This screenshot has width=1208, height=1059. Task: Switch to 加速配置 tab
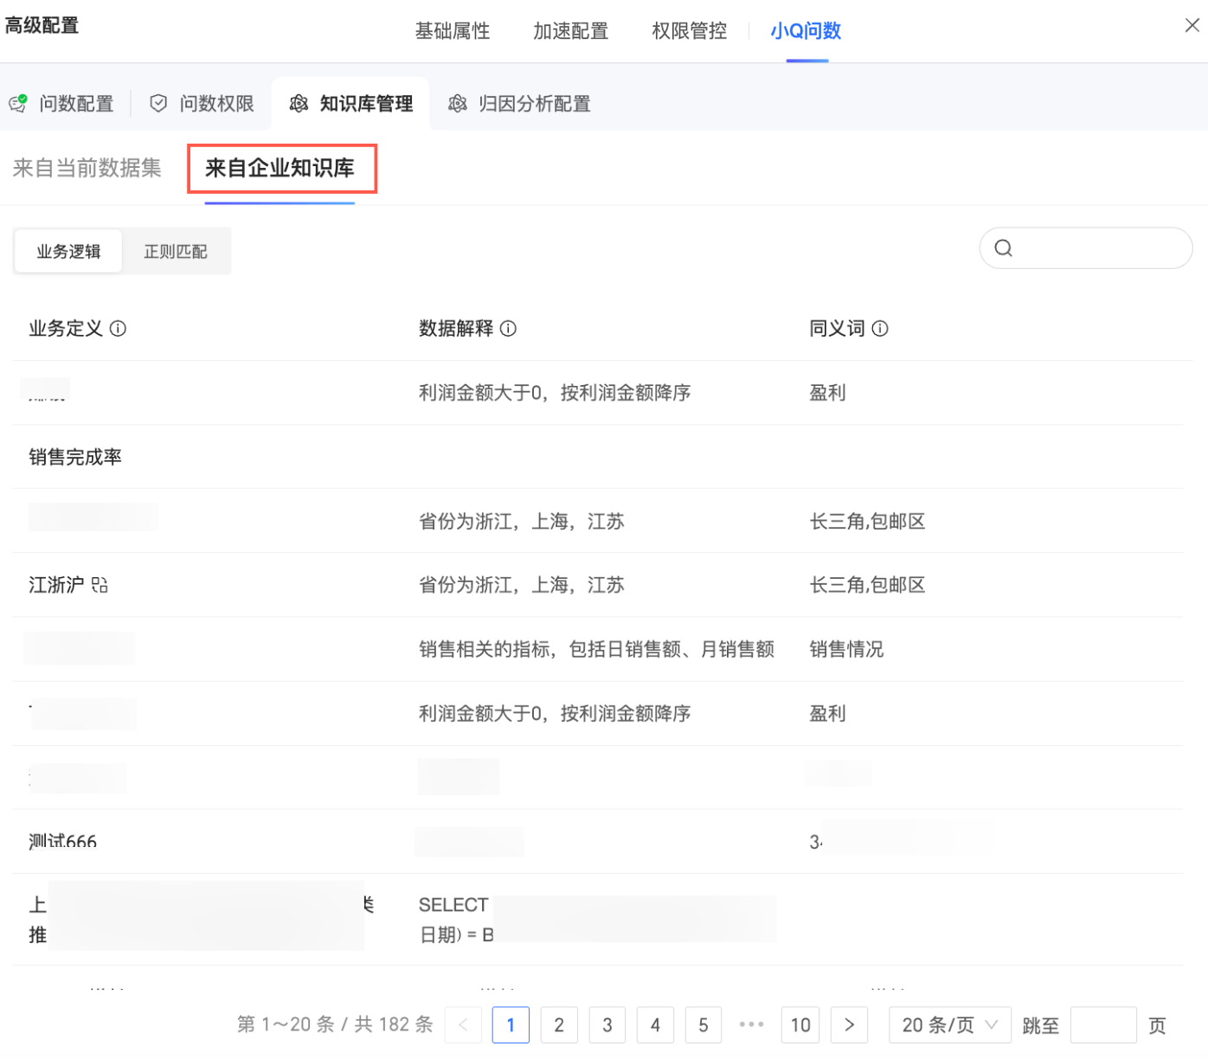[571, 31]
